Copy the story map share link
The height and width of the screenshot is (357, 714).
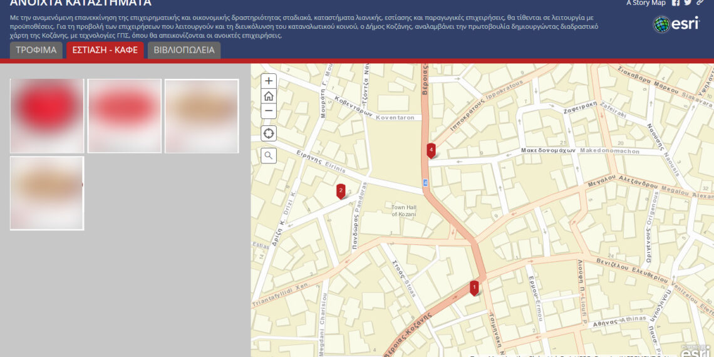click(x=700, y=3)
